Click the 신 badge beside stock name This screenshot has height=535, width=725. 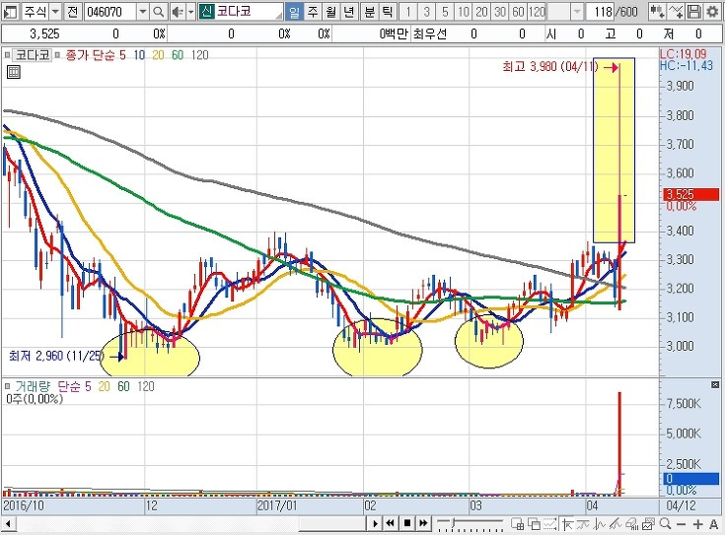tap(207, 12)
